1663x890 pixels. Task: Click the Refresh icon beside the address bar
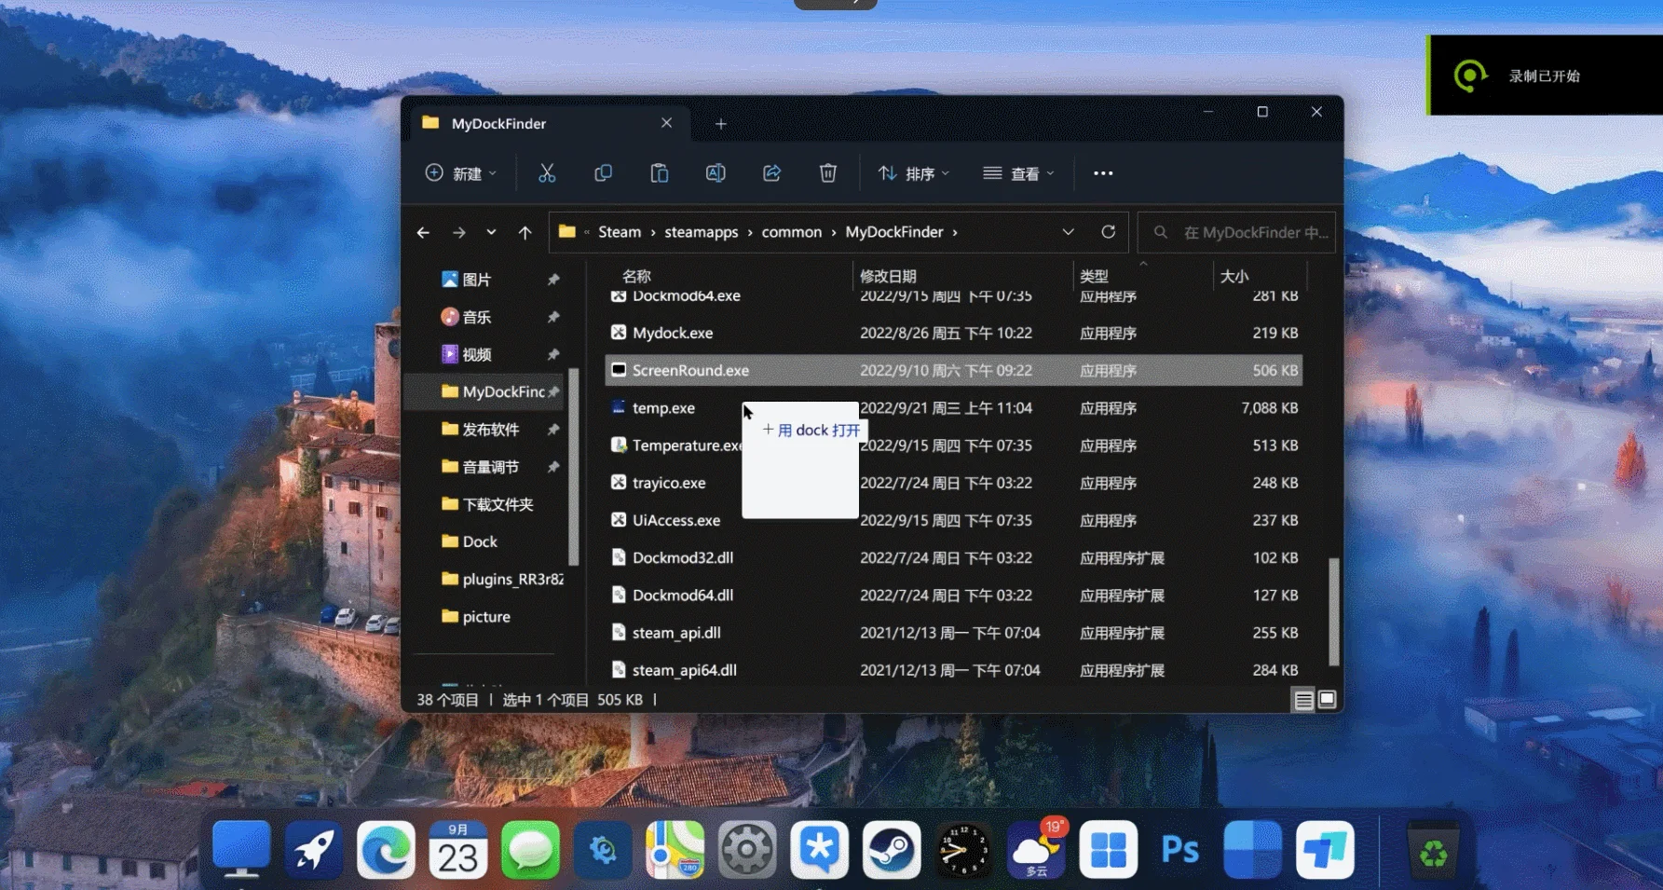(x=1109, y=231)
